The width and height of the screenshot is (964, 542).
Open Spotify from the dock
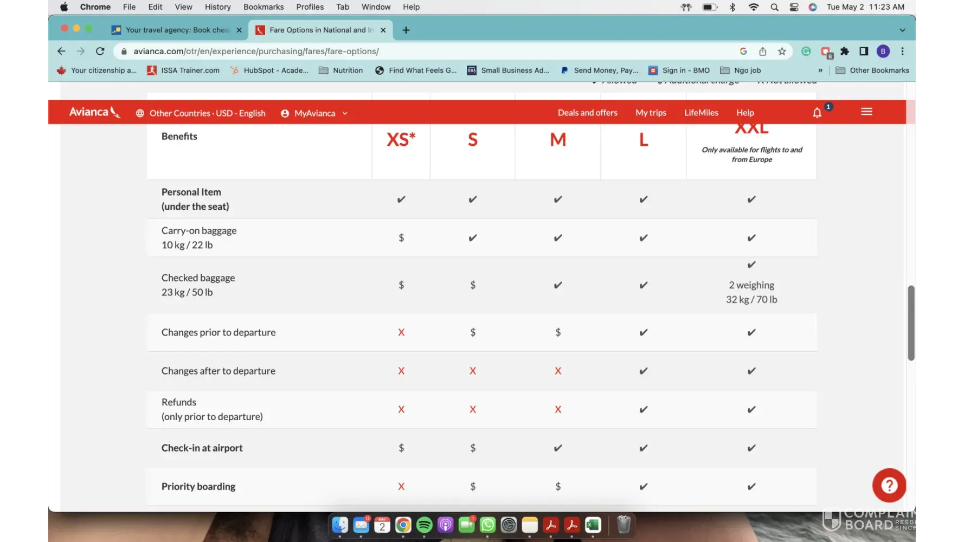[424, 525]
